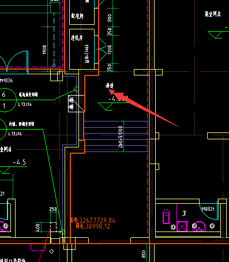Click the -4.5 elevation text on the left
Viewport: 229px width, 262px height.
[20, 162]
